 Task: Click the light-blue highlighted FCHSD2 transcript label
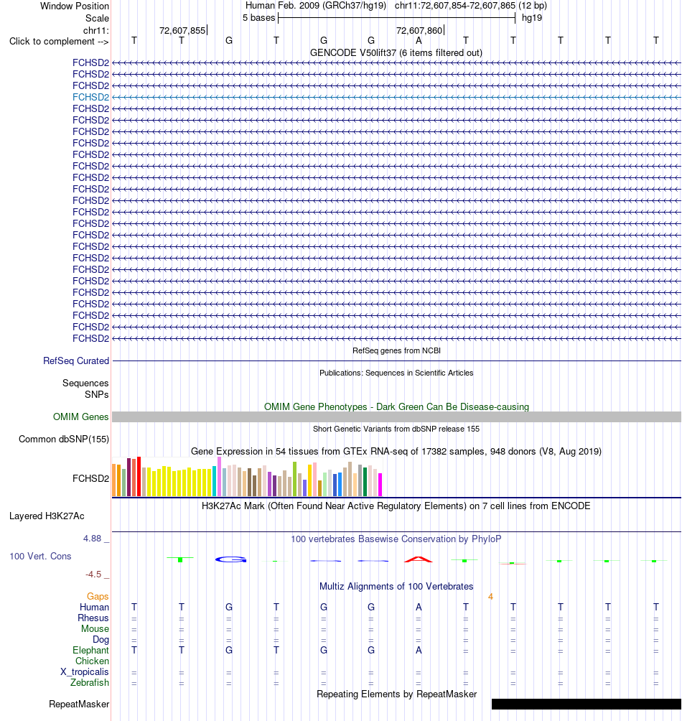click(90, 97)
